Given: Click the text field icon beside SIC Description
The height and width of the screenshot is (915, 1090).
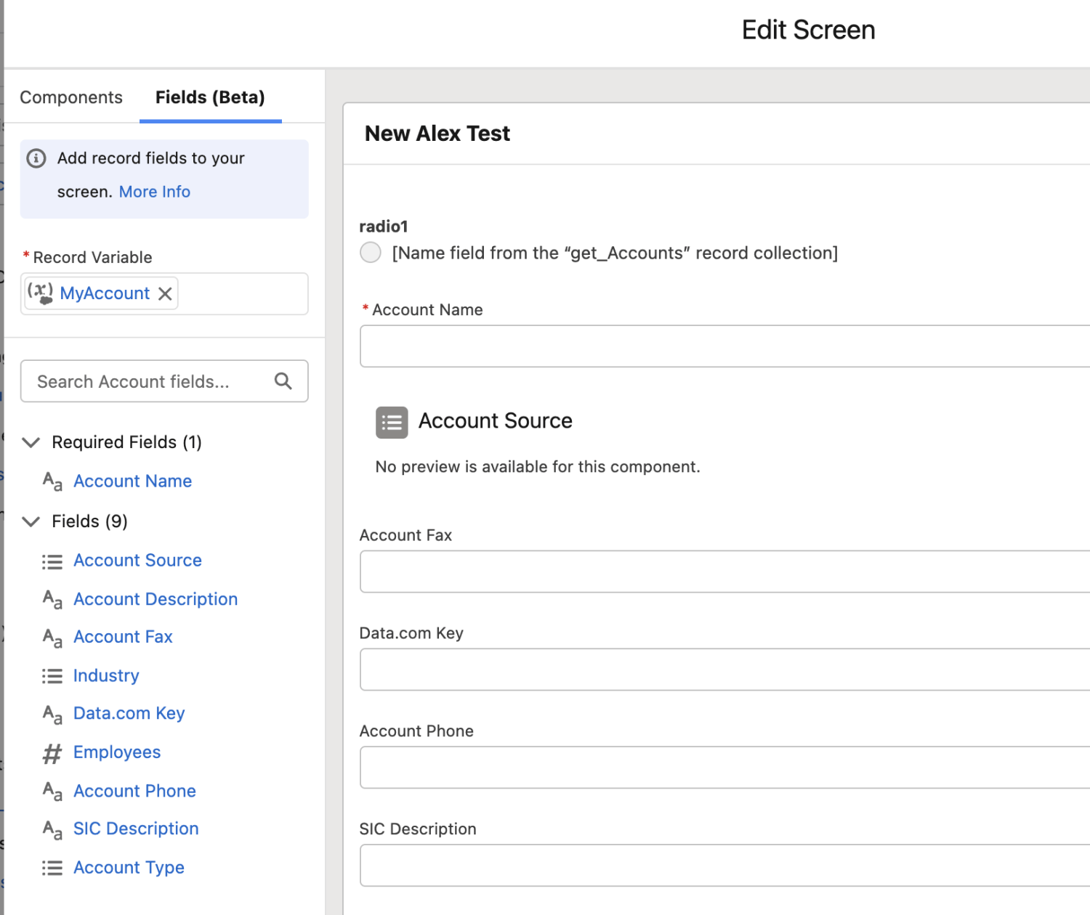Looking at the screenshot, I should pyautogui.click(x=52, y=829).
